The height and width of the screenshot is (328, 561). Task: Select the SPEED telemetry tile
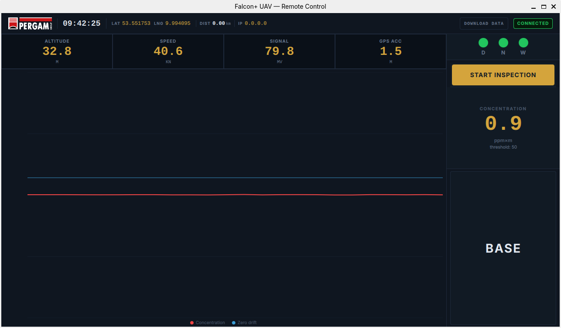click(168, 51)
